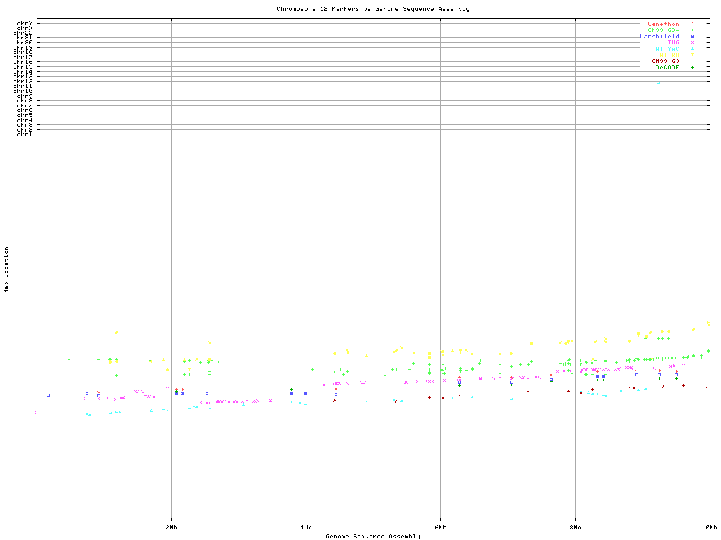The height and width of the screenshot is (540, 721).
Task: Click the GM99 GB4 light green plus symbol
Action: 692,30
